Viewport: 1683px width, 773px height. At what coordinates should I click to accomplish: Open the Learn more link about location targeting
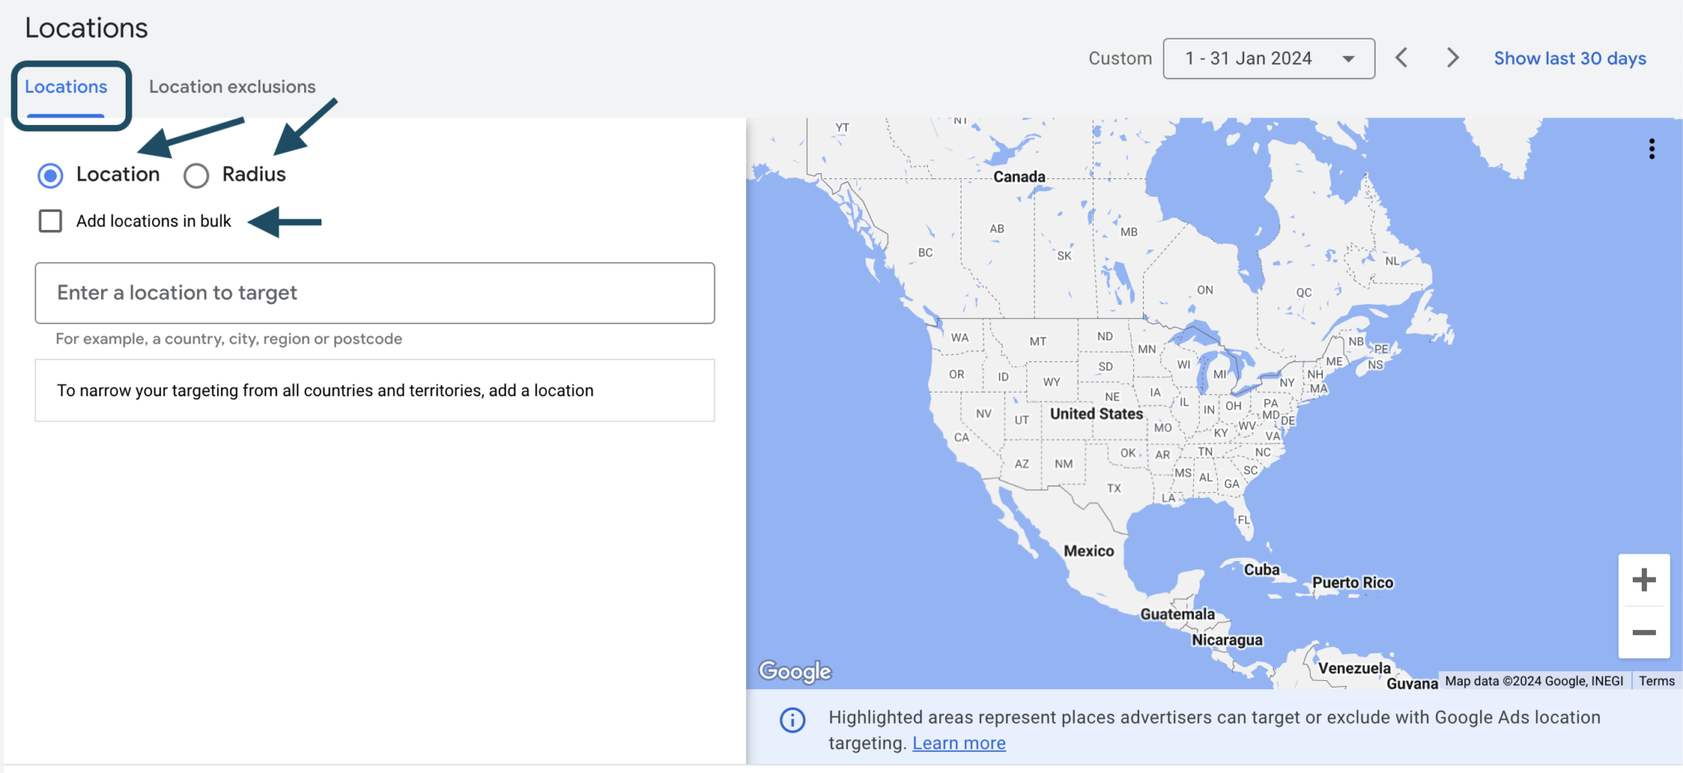coord(958,743)
